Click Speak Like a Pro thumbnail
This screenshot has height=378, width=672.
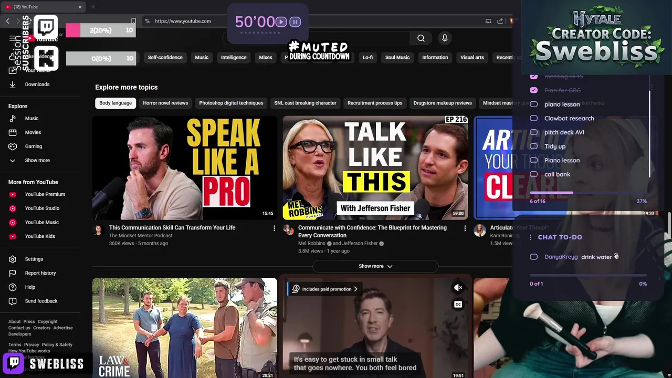(x=185, y=167)
